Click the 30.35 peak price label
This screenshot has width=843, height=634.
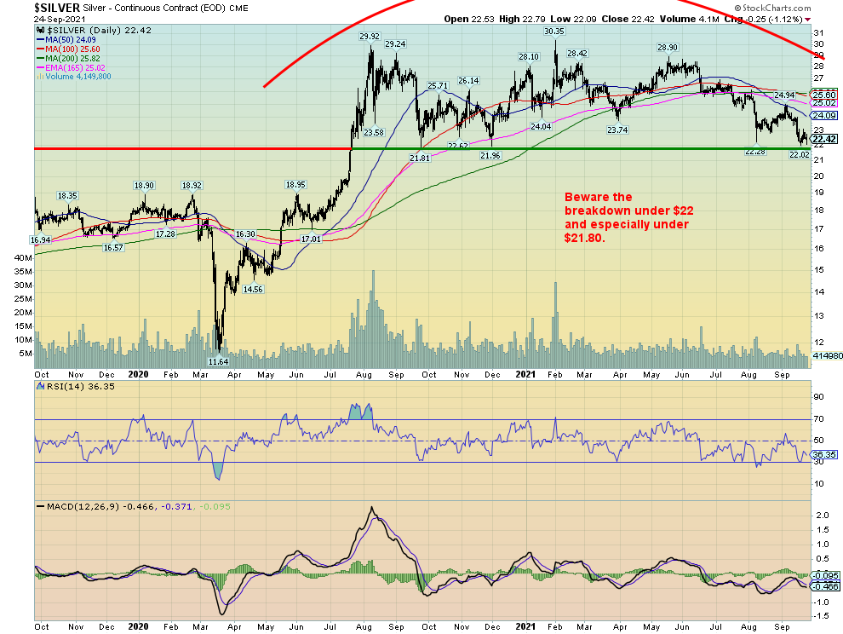coord(554,32)
